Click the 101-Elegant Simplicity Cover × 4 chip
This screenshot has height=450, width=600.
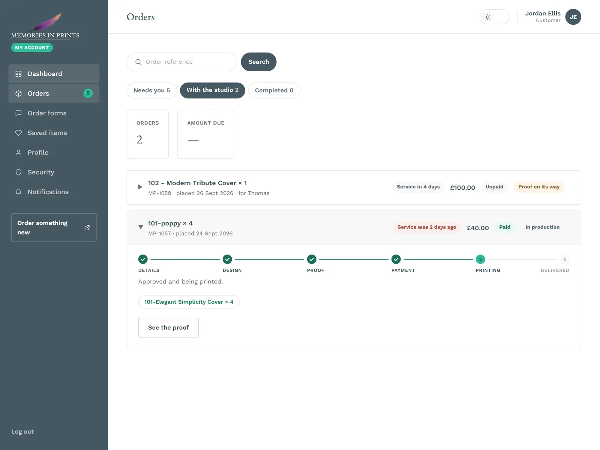point(189,302)
